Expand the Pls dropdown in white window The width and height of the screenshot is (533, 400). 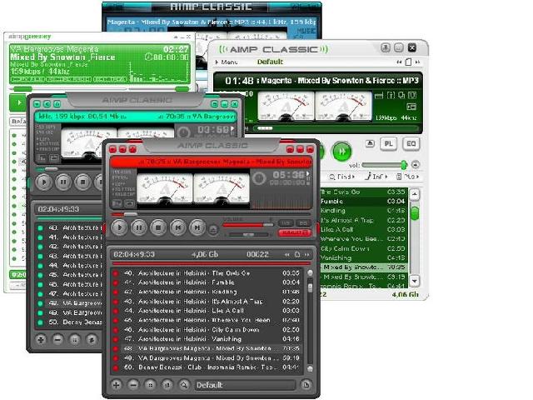click(x=407, y=177)
